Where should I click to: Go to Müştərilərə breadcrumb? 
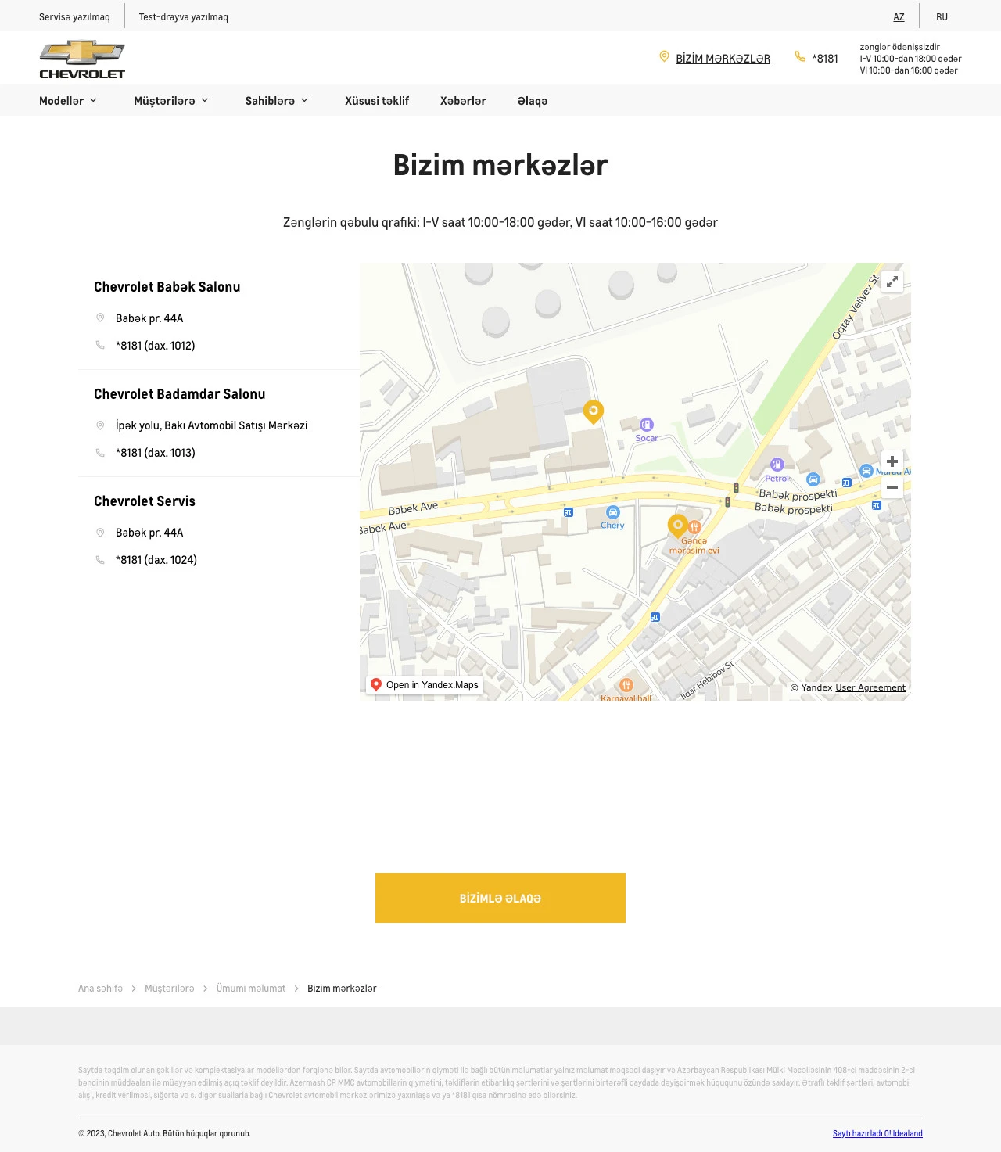[170, 989]
